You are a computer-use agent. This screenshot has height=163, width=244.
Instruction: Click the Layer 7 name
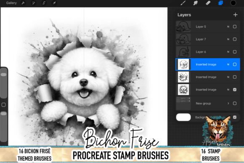(x=201, y=39)
